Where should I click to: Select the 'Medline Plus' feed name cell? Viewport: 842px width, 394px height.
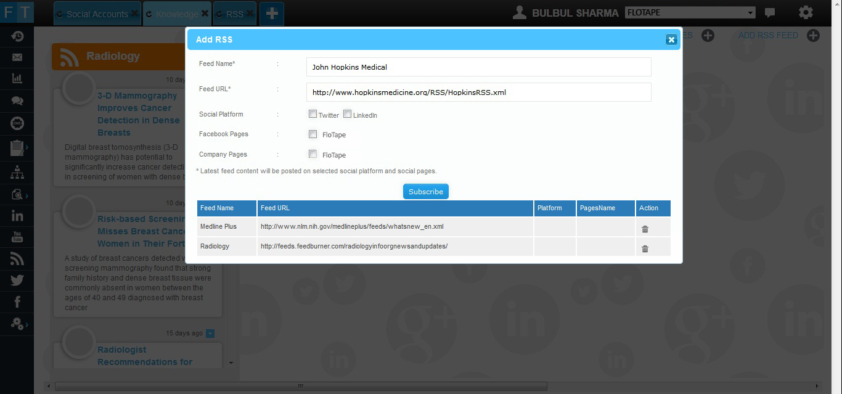coord(227,226)
